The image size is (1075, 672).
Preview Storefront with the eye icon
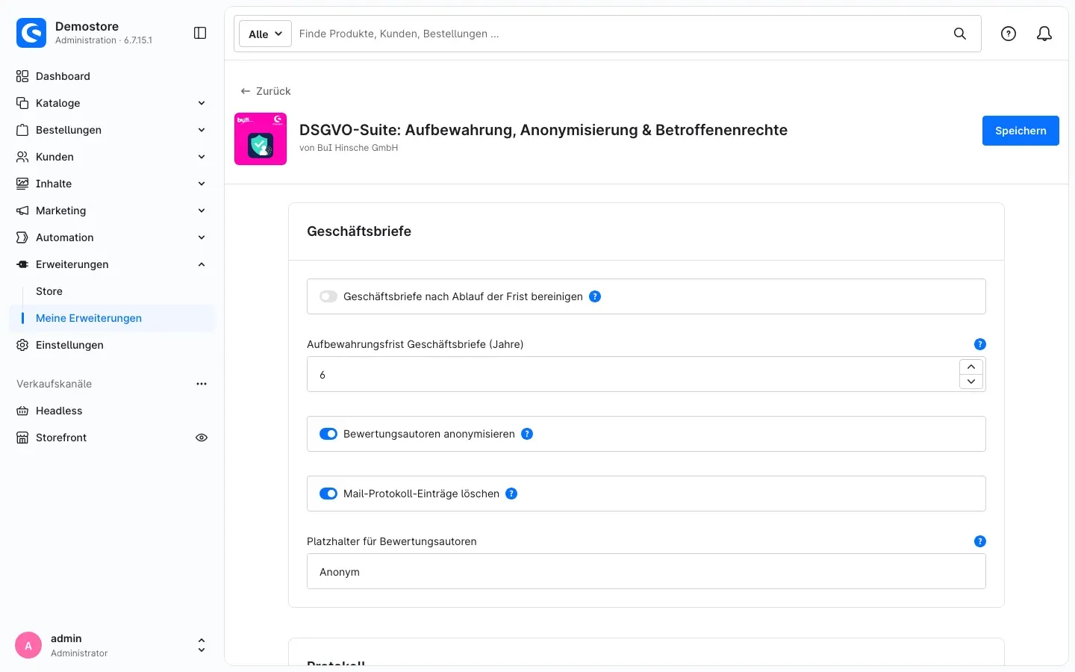tap(202, 438)
